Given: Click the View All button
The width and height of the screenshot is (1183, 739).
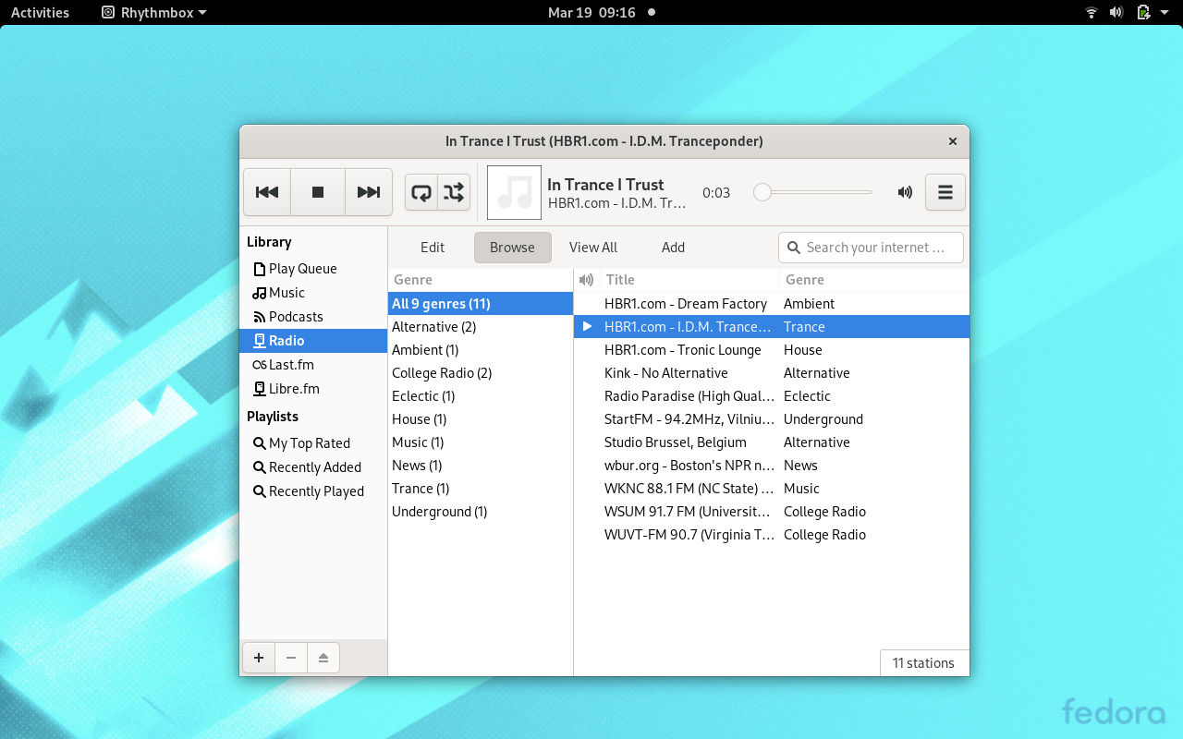Looking at the screenshot, I should [x=592, y=247].
